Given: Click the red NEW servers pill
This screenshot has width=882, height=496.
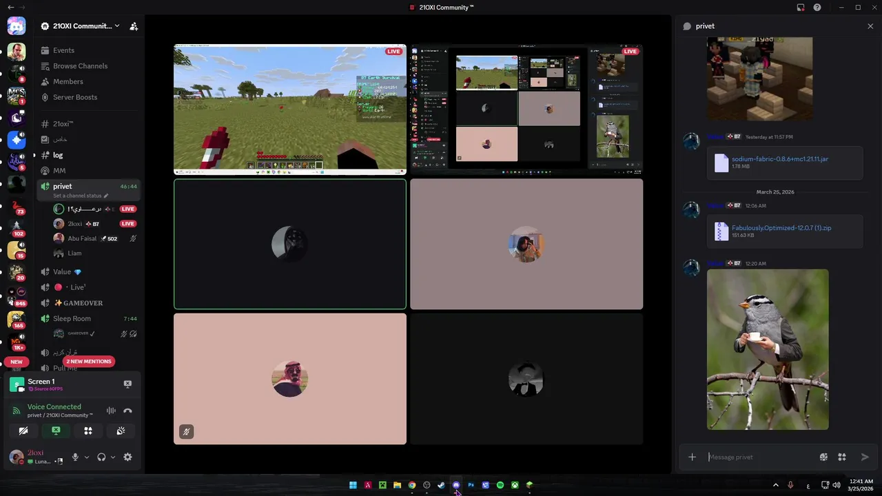Looking at the screenshot, I should pos(17,362).
